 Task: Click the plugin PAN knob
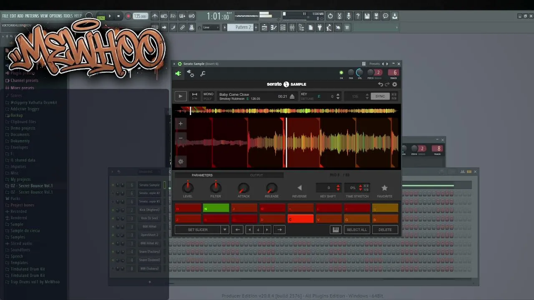pyautogui.click(x=351, y=73)
